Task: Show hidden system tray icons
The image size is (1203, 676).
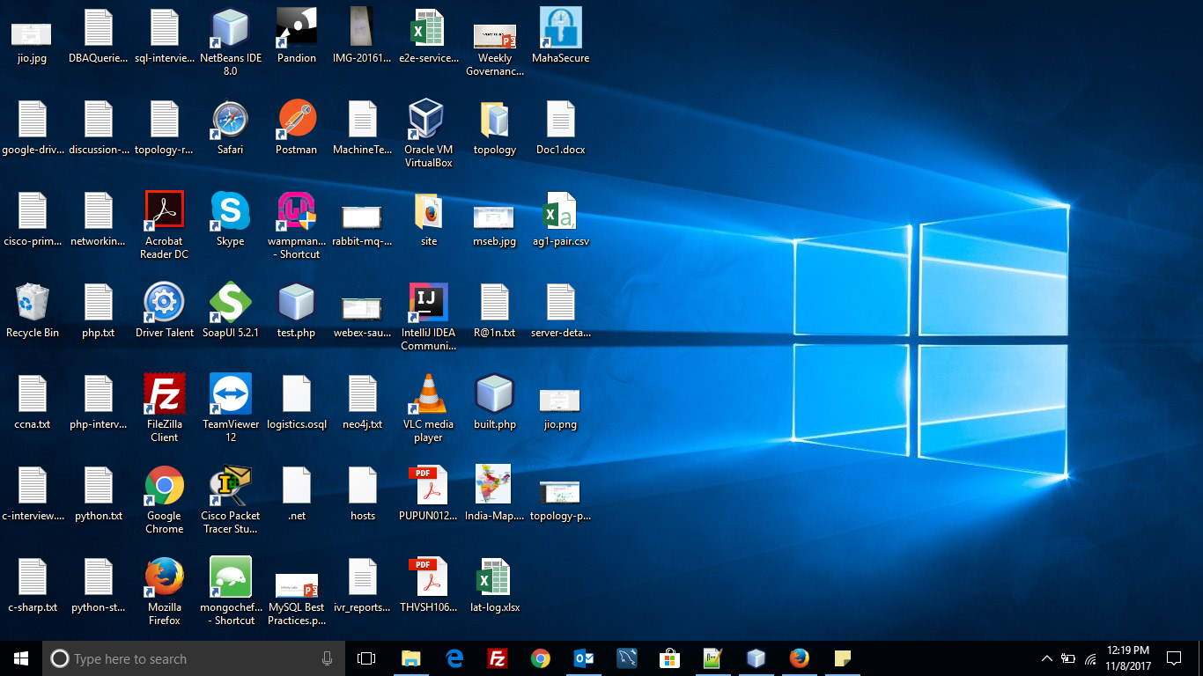Action: (x=1046, y=658)
